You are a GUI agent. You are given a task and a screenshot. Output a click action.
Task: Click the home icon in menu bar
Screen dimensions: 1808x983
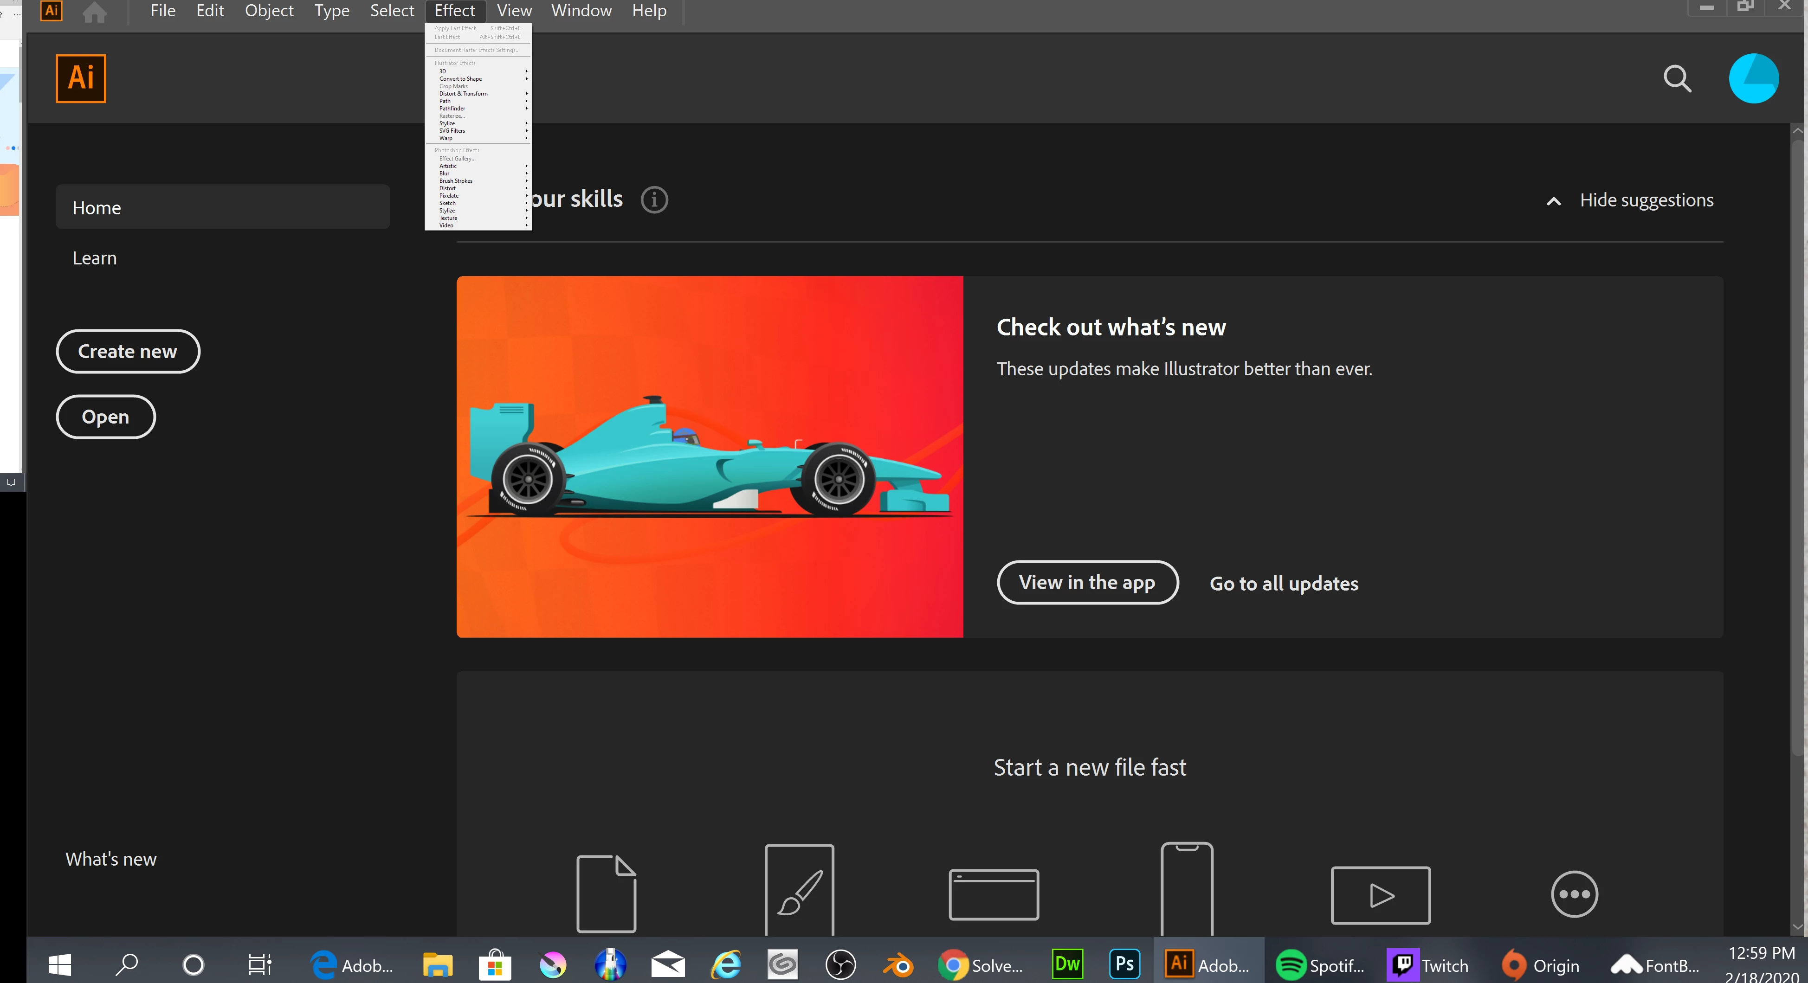[x=94, y=12]
